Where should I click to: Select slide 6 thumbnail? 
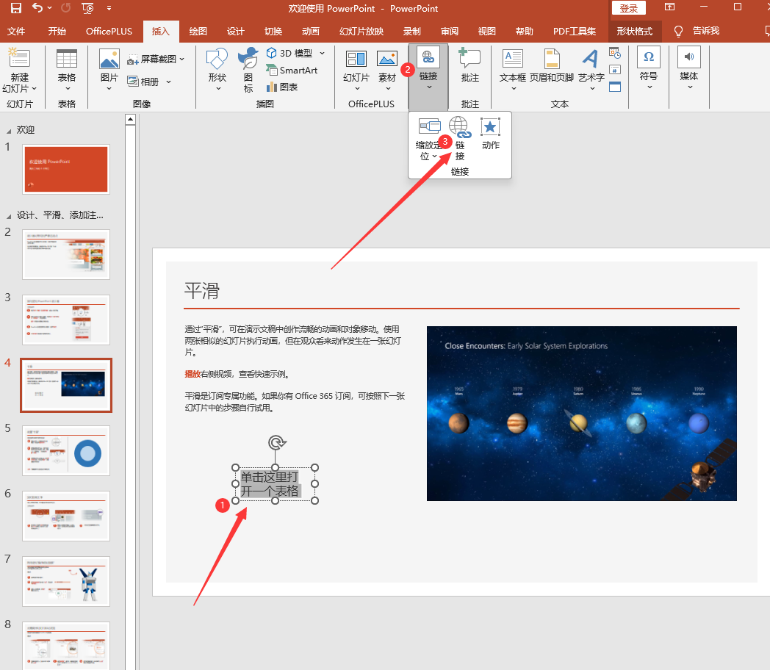[66, 516]
